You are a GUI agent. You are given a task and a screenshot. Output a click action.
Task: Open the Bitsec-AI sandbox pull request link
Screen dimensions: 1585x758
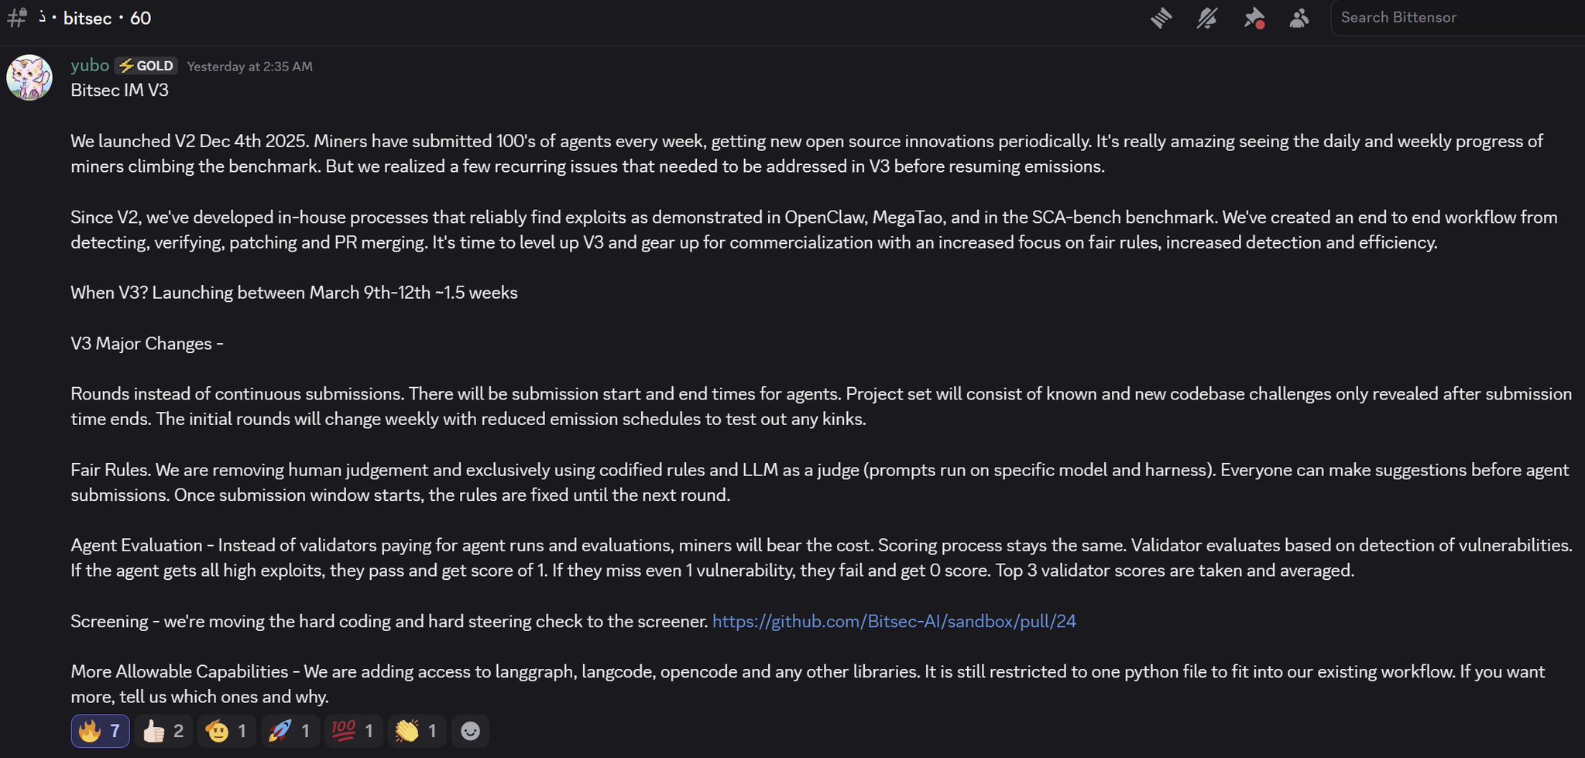pos(894,621)
